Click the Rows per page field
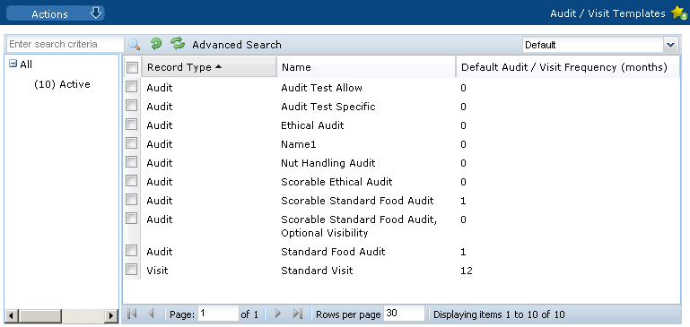The height and width of the screenshot is (327, 690). [404, 314]
